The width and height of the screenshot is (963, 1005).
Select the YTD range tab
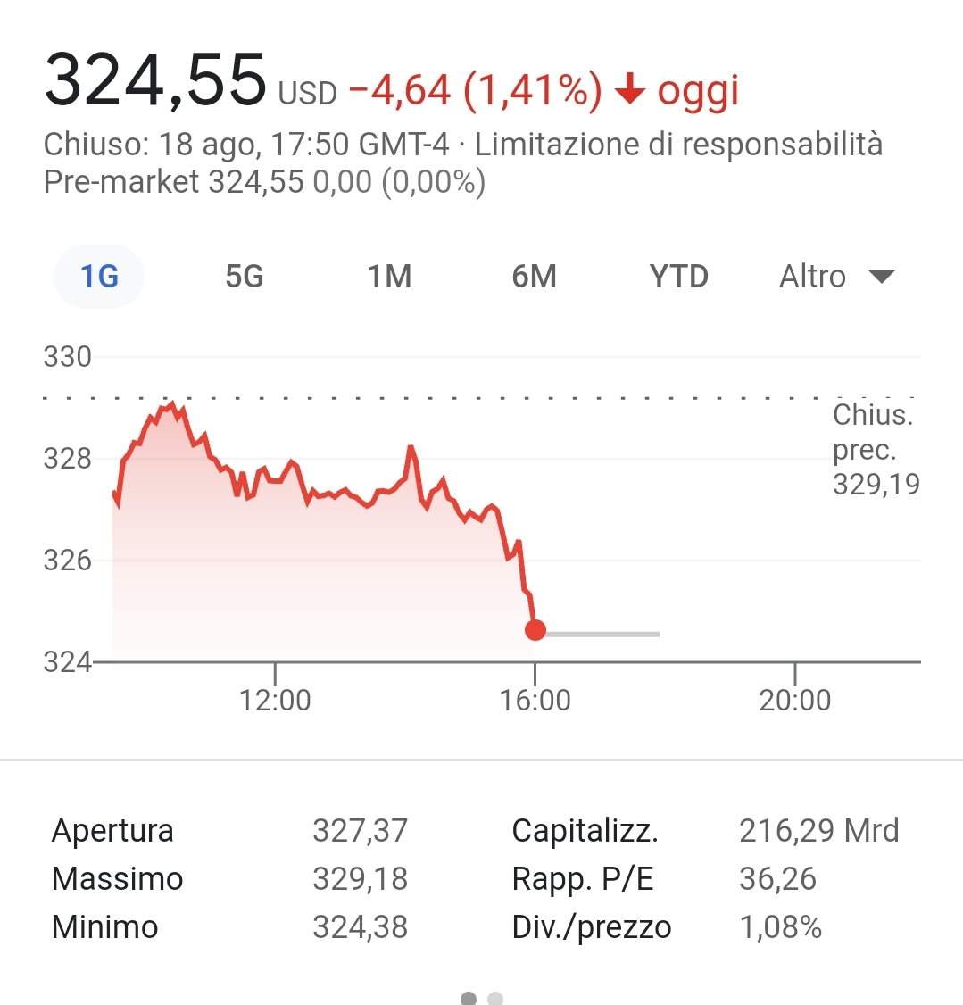678,277
